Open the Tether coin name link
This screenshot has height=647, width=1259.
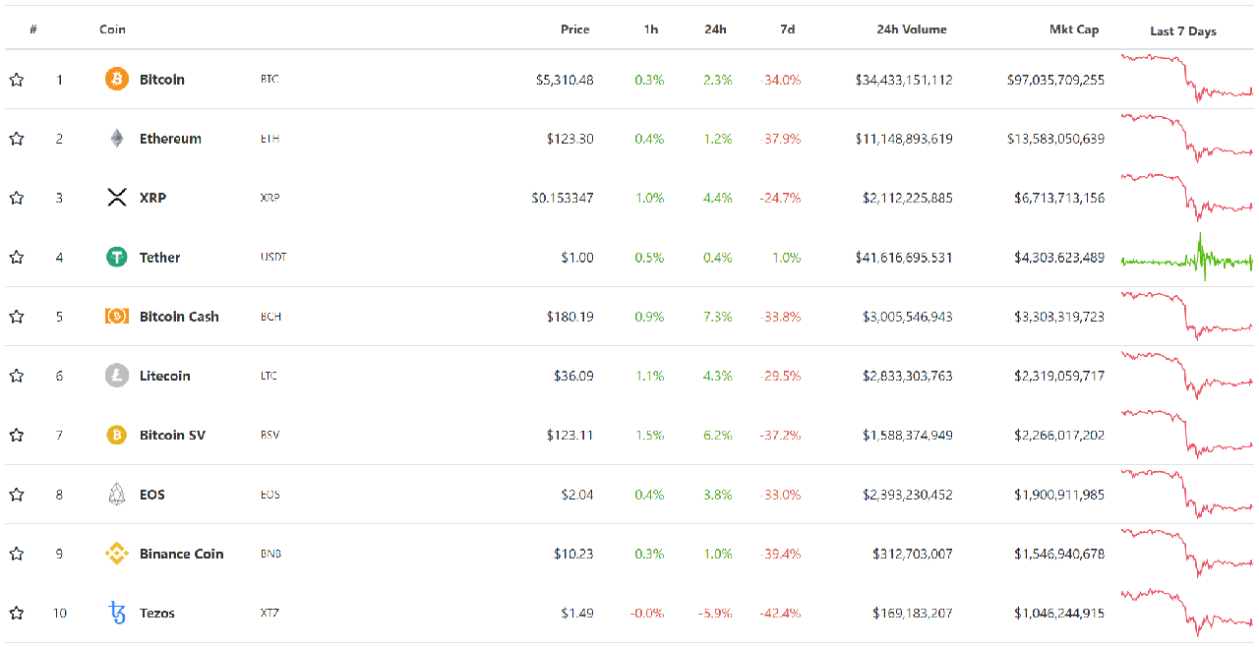pos(159,258)
